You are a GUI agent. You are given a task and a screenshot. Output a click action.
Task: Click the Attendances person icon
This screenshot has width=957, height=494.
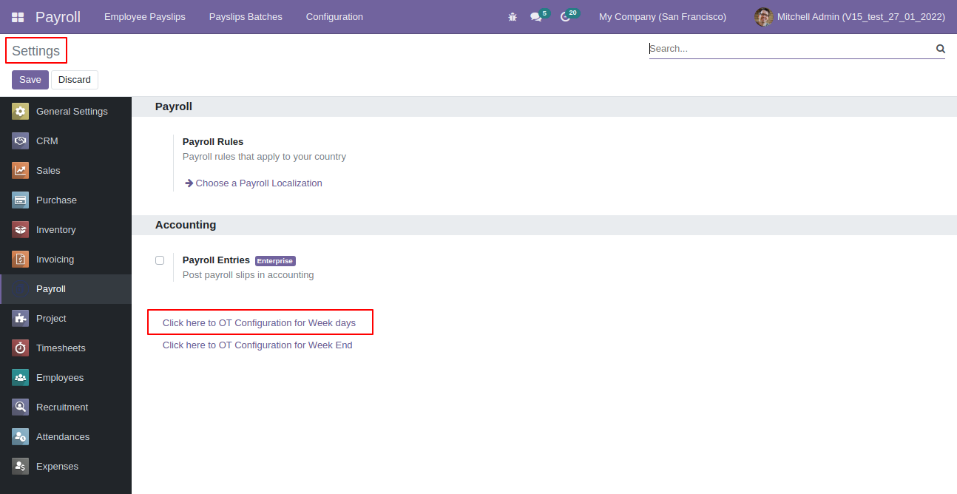click(x=20, y=437)
